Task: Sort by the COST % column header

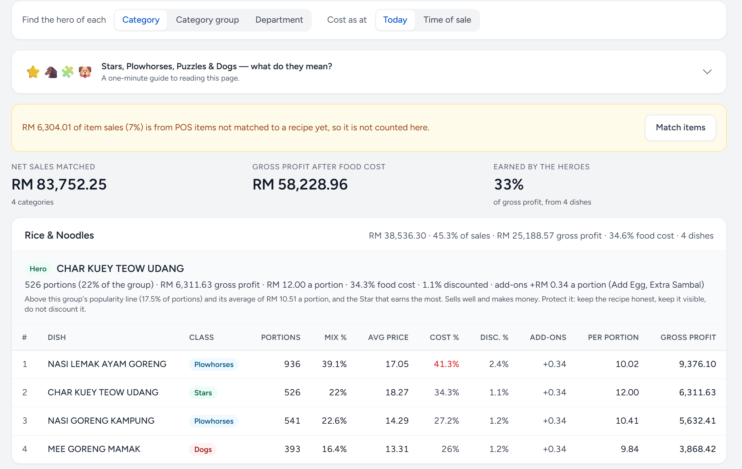Action: [444, 337]
